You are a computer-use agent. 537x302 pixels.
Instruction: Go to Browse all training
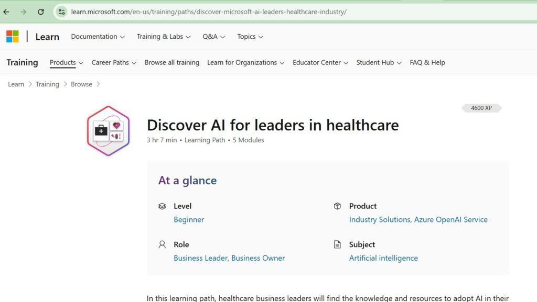[x=172, y=62]
